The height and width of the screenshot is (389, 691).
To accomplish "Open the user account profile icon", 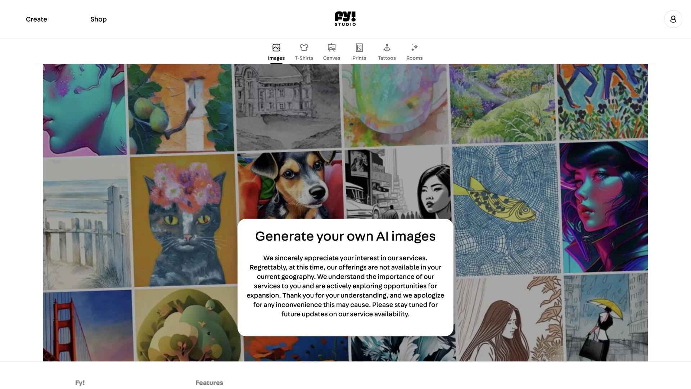I will 673,19.
